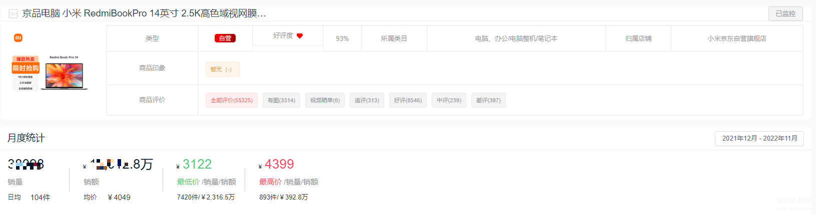
Task: Select 追评(313) review filter
Action: point(367,100)
